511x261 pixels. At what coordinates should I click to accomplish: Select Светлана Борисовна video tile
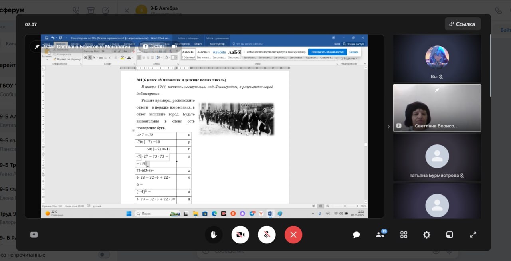pos(437,108)
